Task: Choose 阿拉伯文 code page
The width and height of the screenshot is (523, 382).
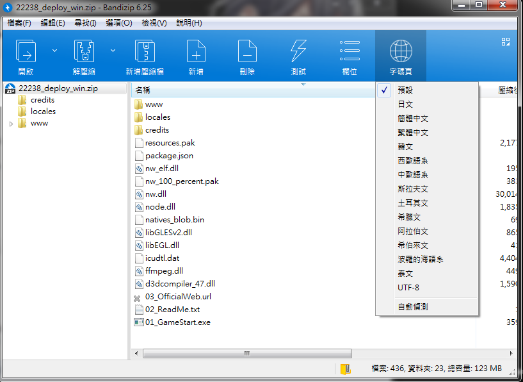Action: tap(427, 231)
